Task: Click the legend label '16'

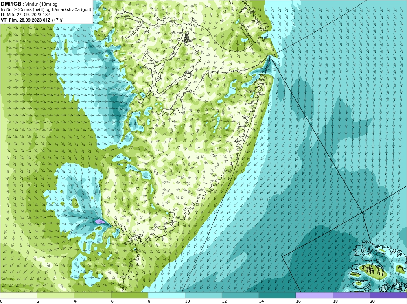Action: (x=298, y=301)
